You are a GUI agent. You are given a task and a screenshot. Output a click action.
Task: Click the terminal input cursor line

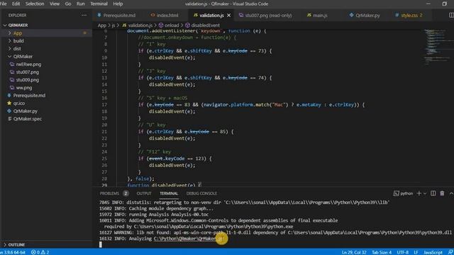[x=101, y=244]
